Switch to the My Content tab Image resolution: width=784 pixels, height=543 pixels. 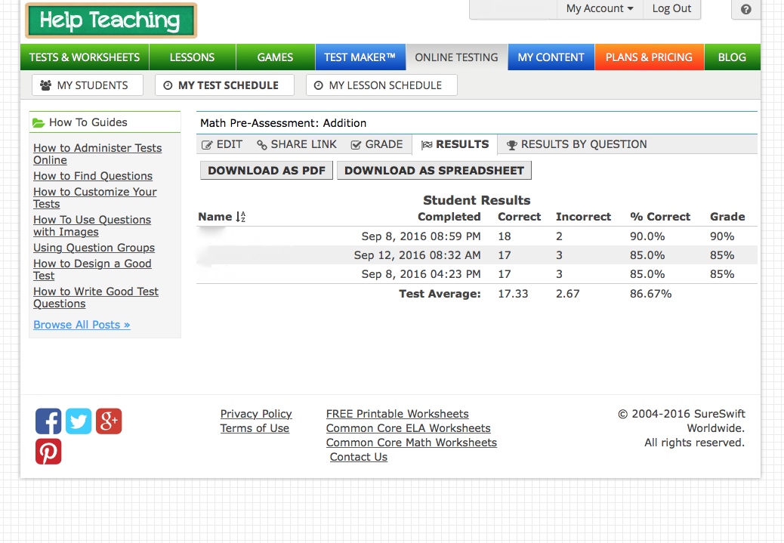point(551,57)
